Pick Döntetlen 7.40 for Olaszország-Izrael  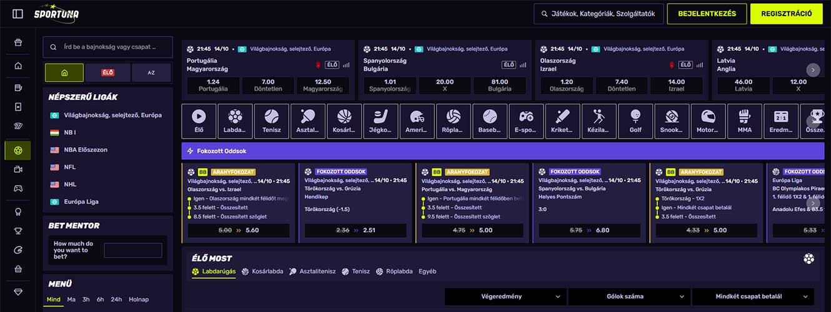point(622,85)
